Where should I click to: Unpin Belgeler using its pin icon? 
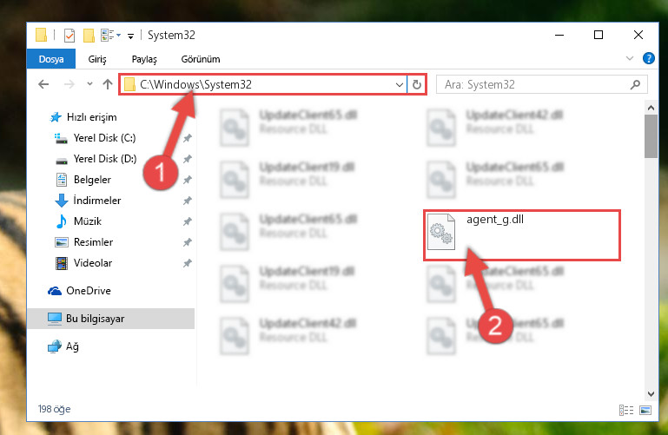187,180
